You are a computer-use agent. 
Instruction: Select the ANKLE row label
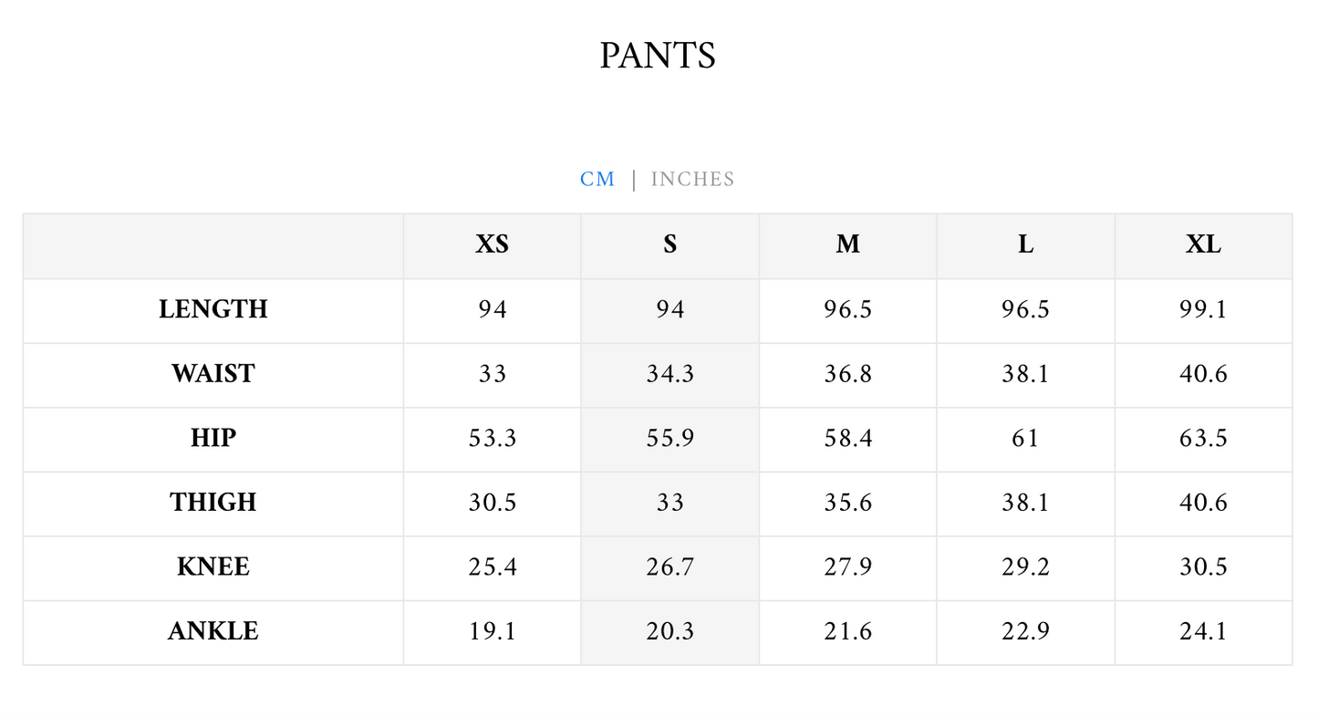(x=213, y=631)
